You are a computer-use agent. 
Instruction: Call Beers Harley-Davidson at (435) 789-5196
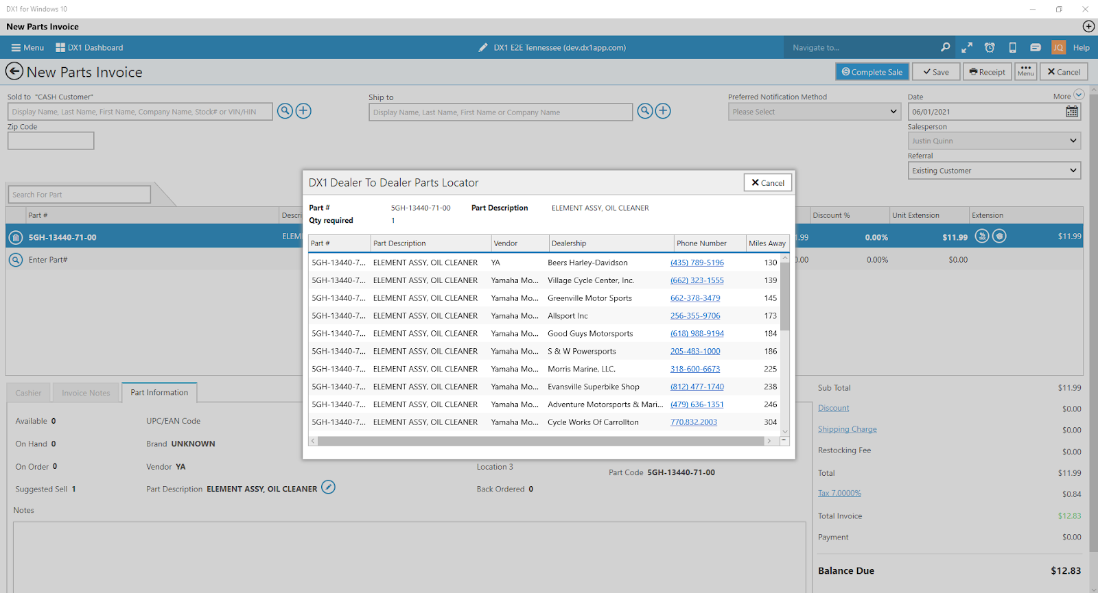click(x=697, y=263)
